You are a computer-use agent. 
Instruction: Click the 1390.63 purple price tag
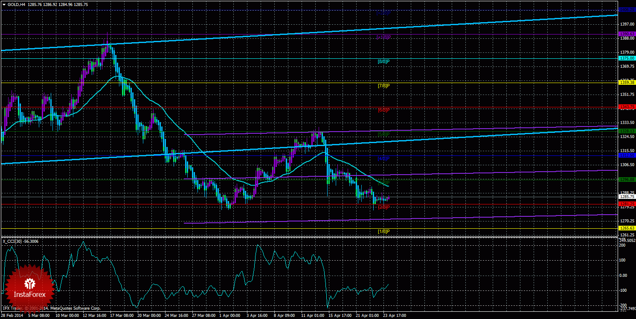(x=627, y=34)
